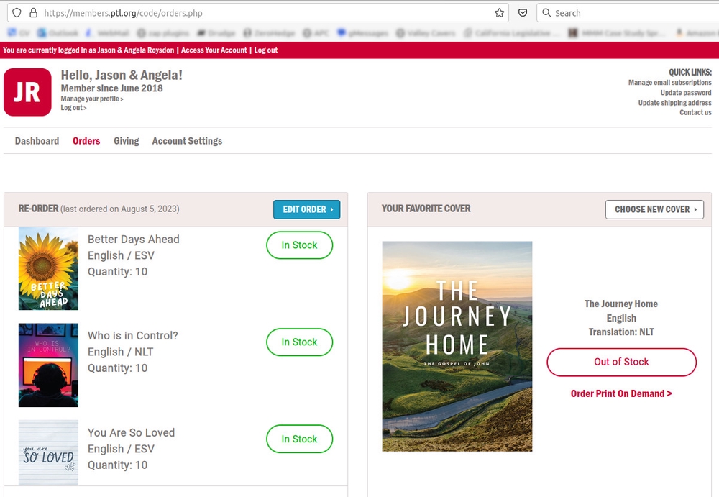Image resolution: width=719 pixels, height=497 pixels.
Task: Click Manage email subscriptions quick link
Action: (669, 83)
